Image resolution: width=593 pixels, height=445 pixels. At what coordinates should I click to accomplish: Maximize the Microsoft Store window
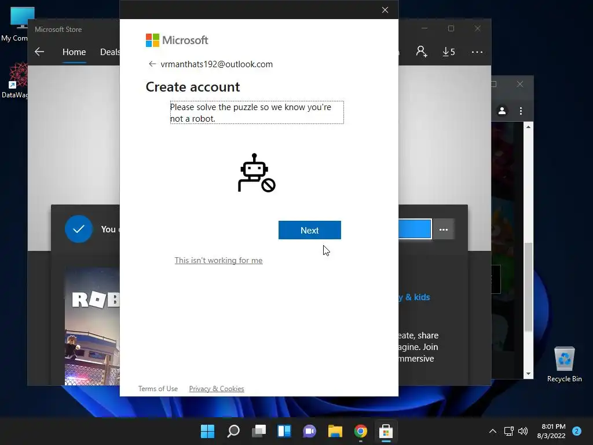tap(451, 28)
